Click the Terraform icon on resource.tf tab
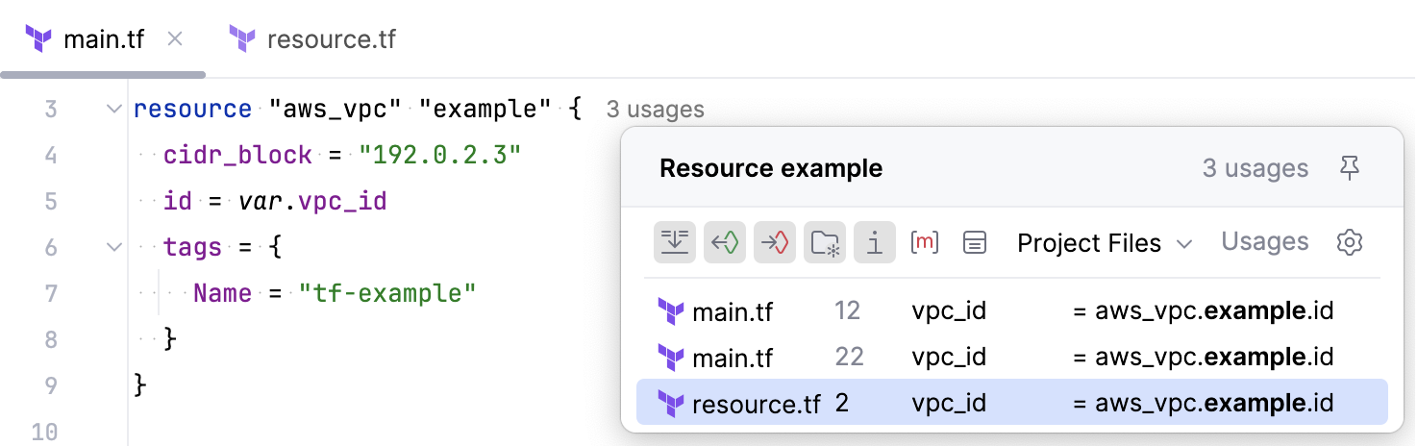1417x446 pixels. click(242, 39)
